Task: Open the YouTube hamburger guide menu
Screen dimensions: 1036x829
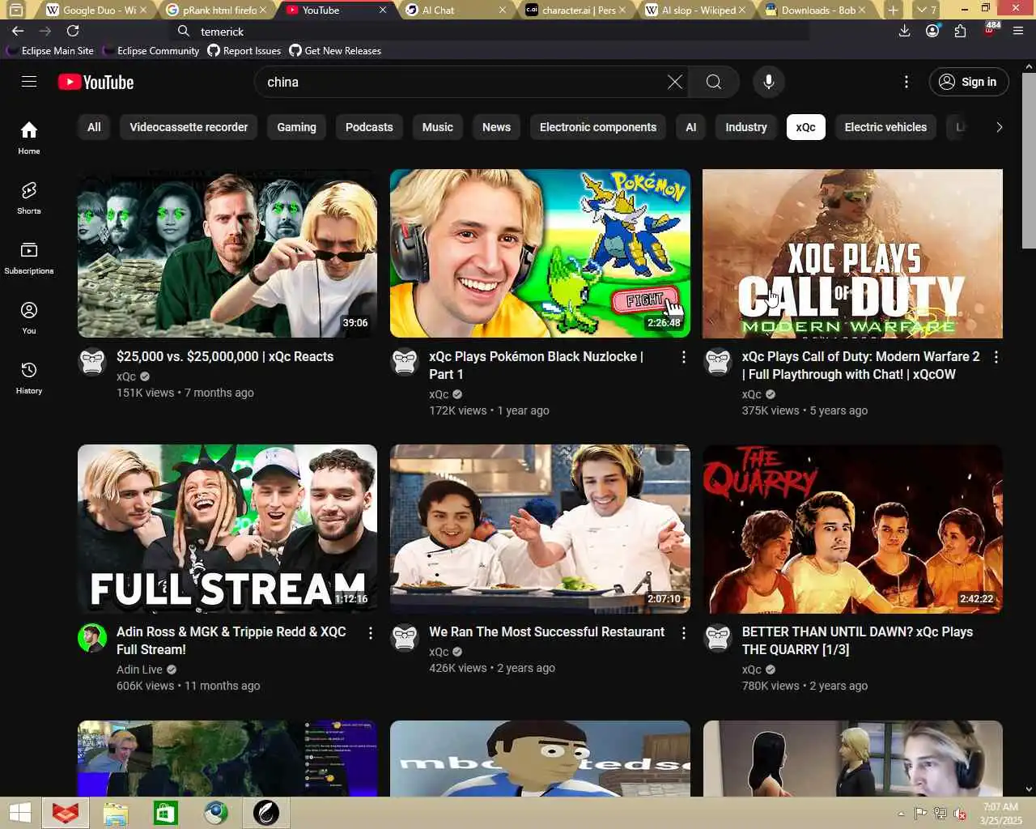Action: (29, 82)
